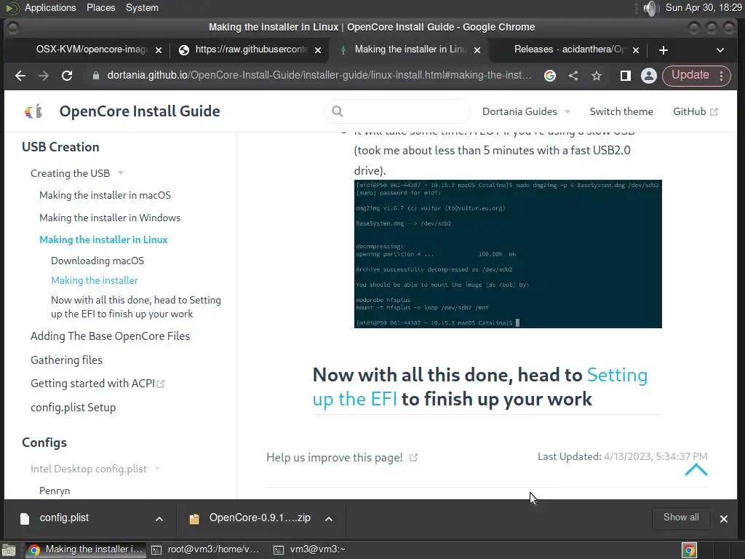Click Show all downloads

pyautogui.click(x=681, y=518)
